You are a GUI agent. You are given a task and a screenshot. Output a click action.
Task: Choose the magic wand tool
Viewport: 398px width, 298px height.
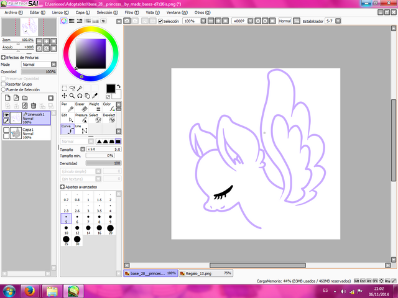(80, 88)
